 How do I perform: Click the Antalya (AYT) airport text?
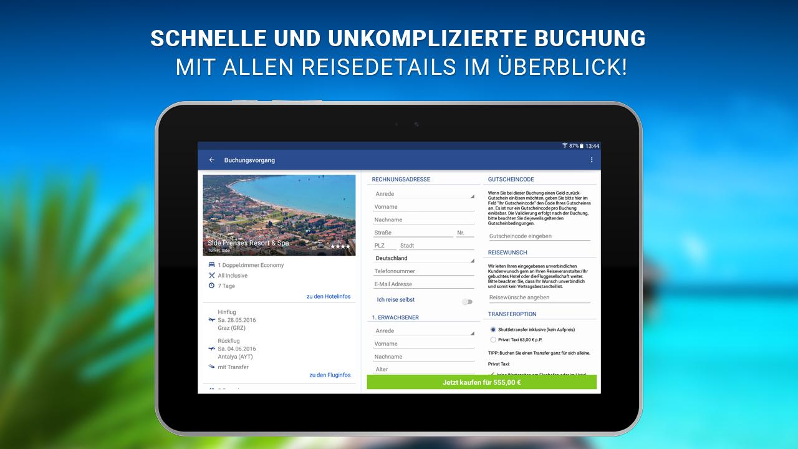click(235, 357)
